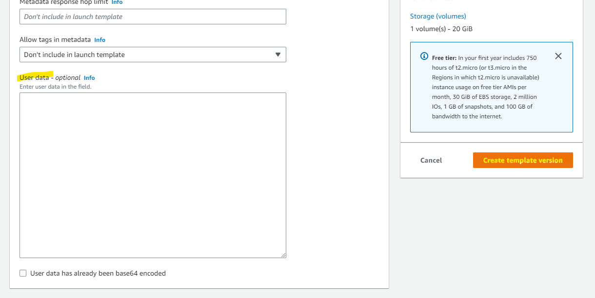
Task: Open Info for Metadata response hop limit
Action: click(x=117, y=2)
